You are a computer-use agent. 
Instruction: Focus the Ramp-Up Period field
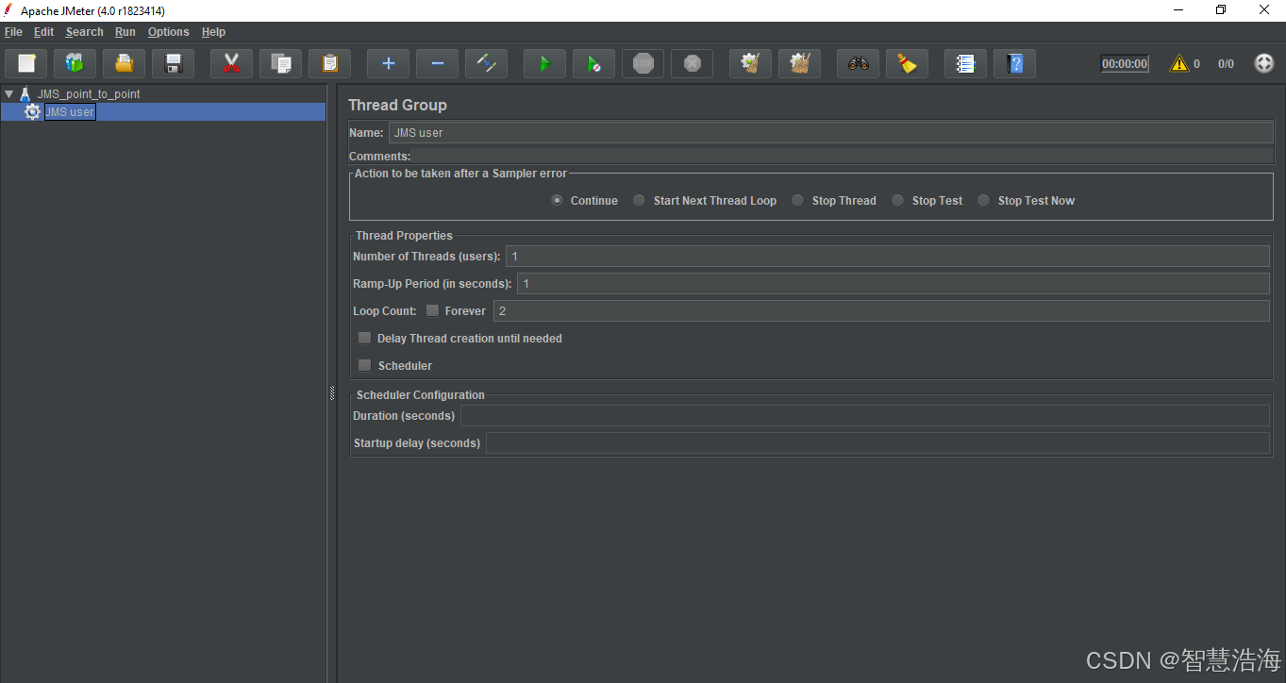[x=894, y=284]
